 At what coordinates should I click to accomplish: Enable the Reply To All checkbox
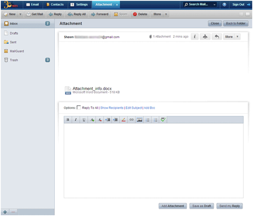click(x=79, y=107)
